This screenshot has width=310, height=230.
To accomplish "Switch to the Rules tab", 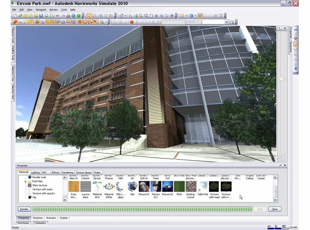I will (x=97, y=172).
